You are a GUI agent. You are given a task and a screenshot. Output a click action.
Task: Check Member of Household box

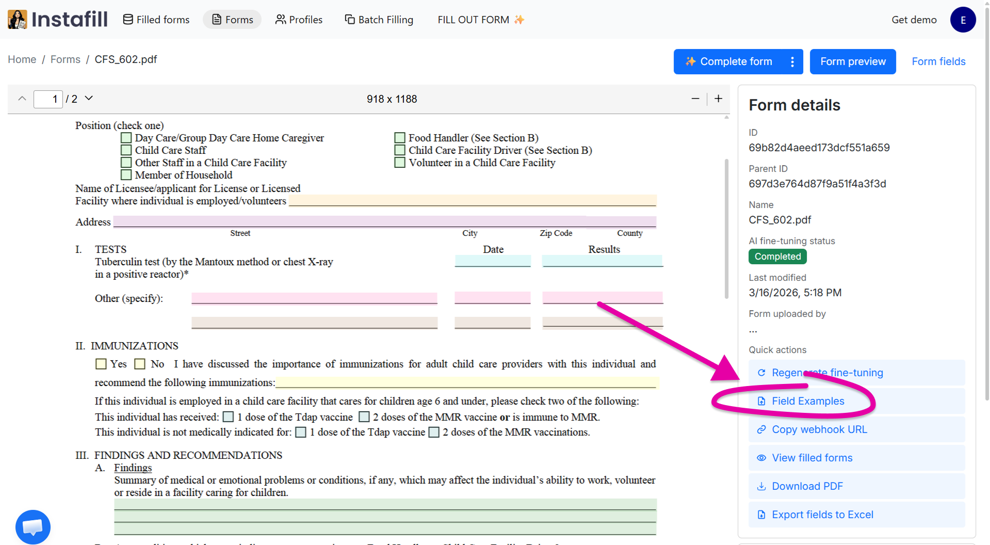point(126,175)
